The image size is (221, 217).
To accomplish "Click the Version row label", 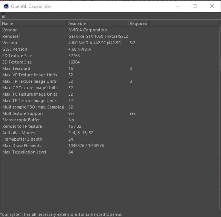I will pos(9,43).
